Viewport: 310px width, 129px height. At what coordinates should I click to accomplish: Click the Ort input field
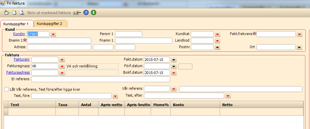[276, 47]
